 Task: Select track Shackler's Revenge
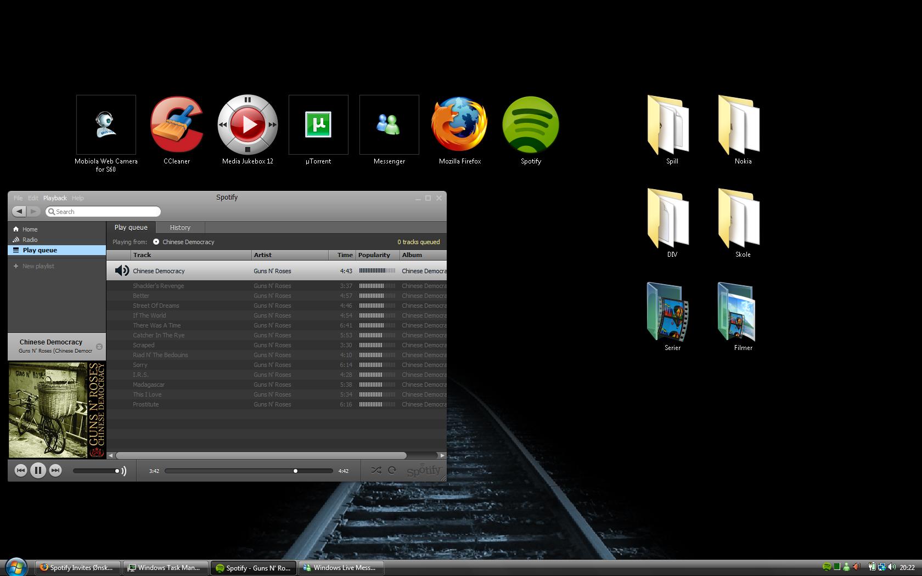277,286
